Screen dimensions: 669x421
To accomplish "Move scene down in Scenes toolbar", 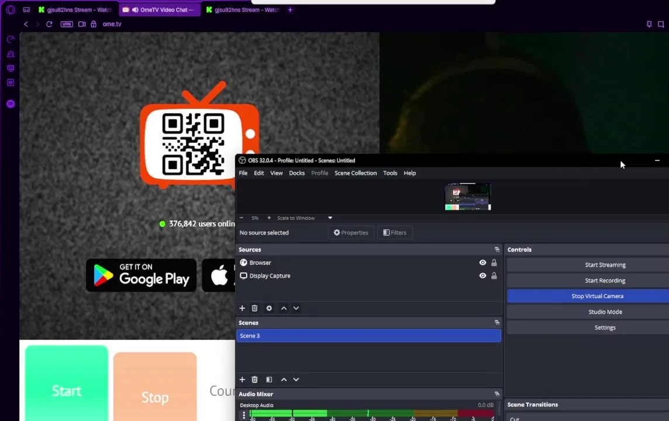I will (x=296, y=379).
